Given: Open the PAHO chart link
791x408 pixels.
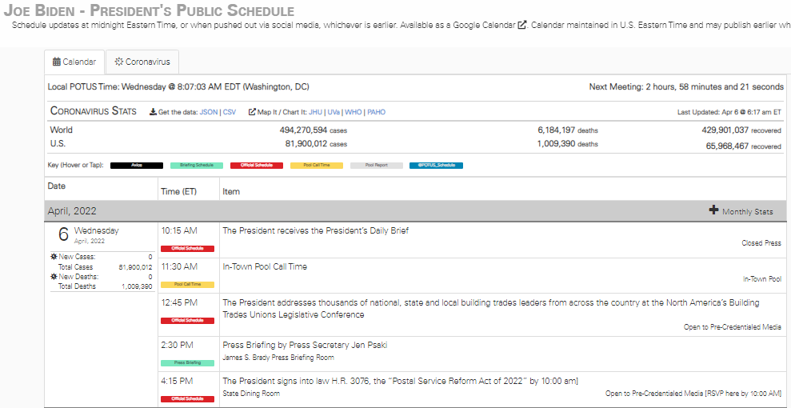Looking at the screenshot, I should pos(375,112).
